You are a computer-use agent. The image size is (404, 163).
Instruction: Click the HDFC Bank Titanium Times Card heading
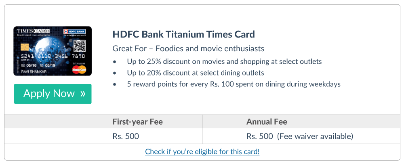click(184, 34)
